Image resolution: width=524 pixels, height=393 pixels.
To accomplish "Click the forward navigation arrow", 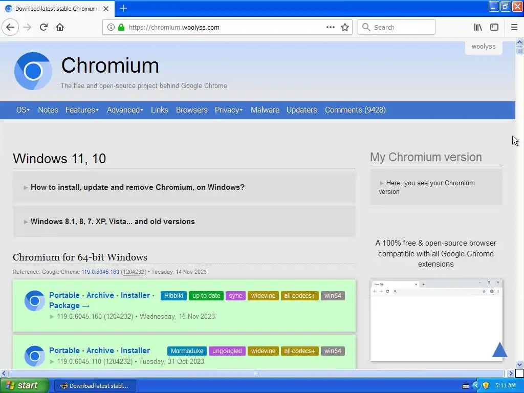I will (x=27, y=27).
